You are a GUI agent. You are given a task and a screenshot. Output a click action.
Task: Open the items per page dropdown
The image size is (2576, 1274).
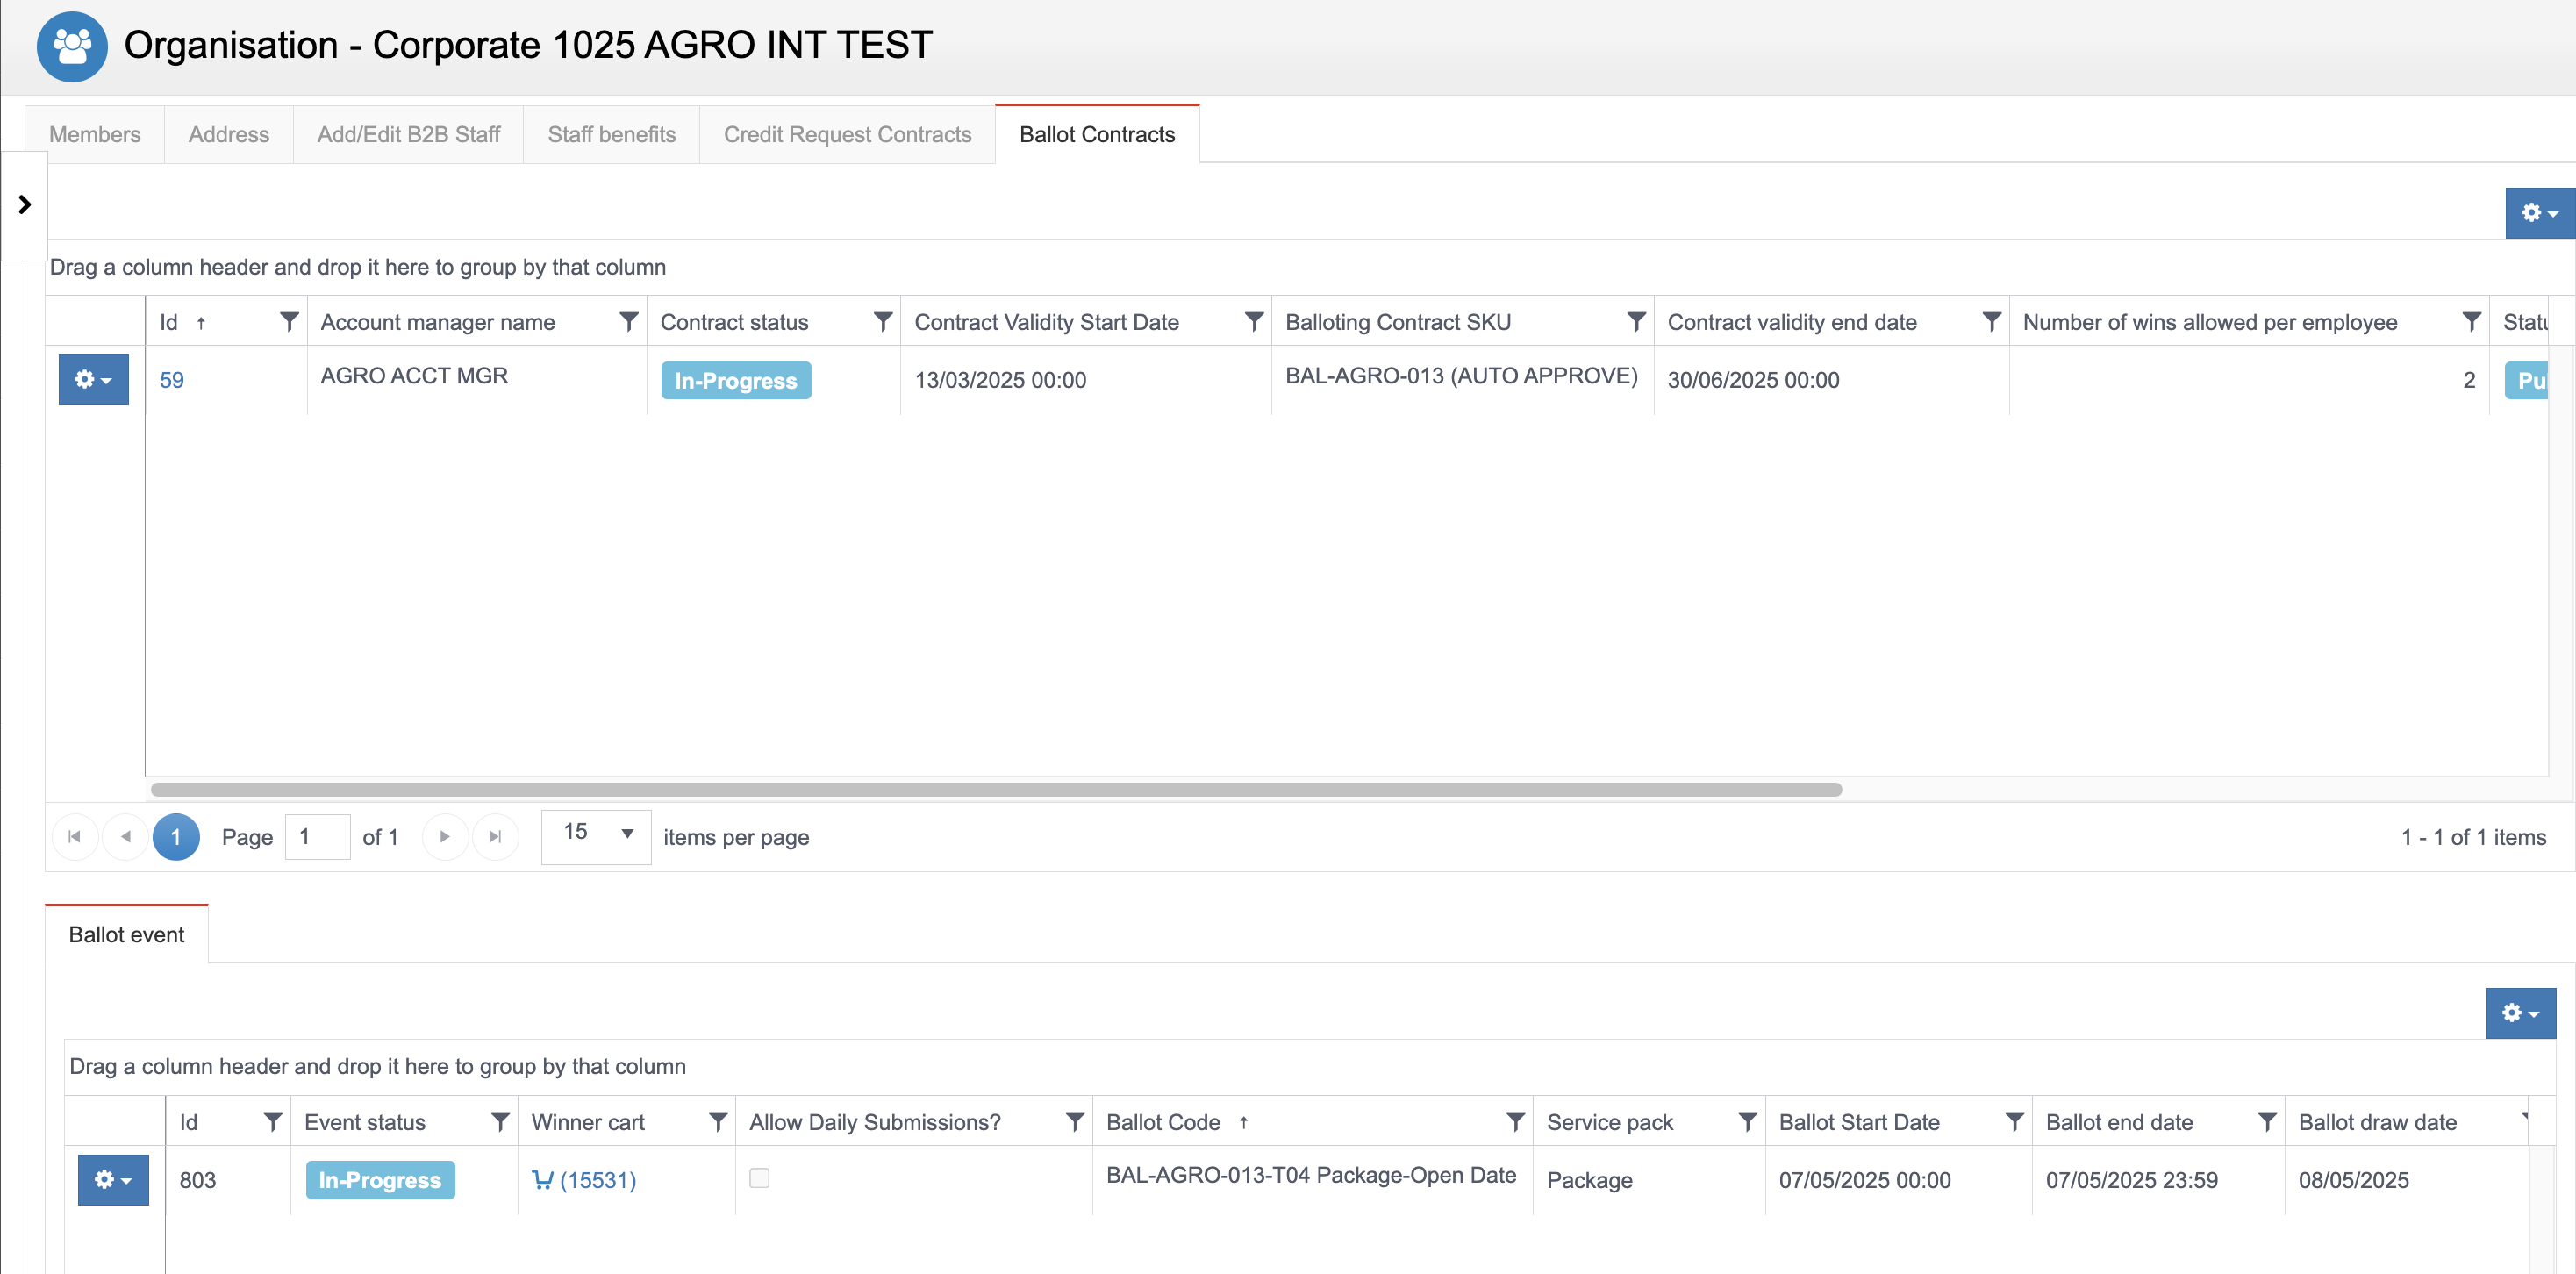click(x=596, y=835)
